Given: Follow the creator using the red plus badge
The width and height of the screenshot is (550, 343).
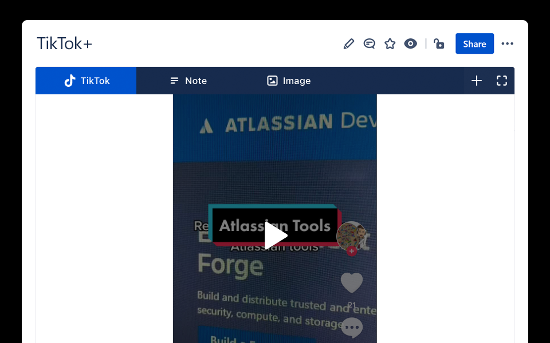Looking at the screenshot, I should point(352,251).
